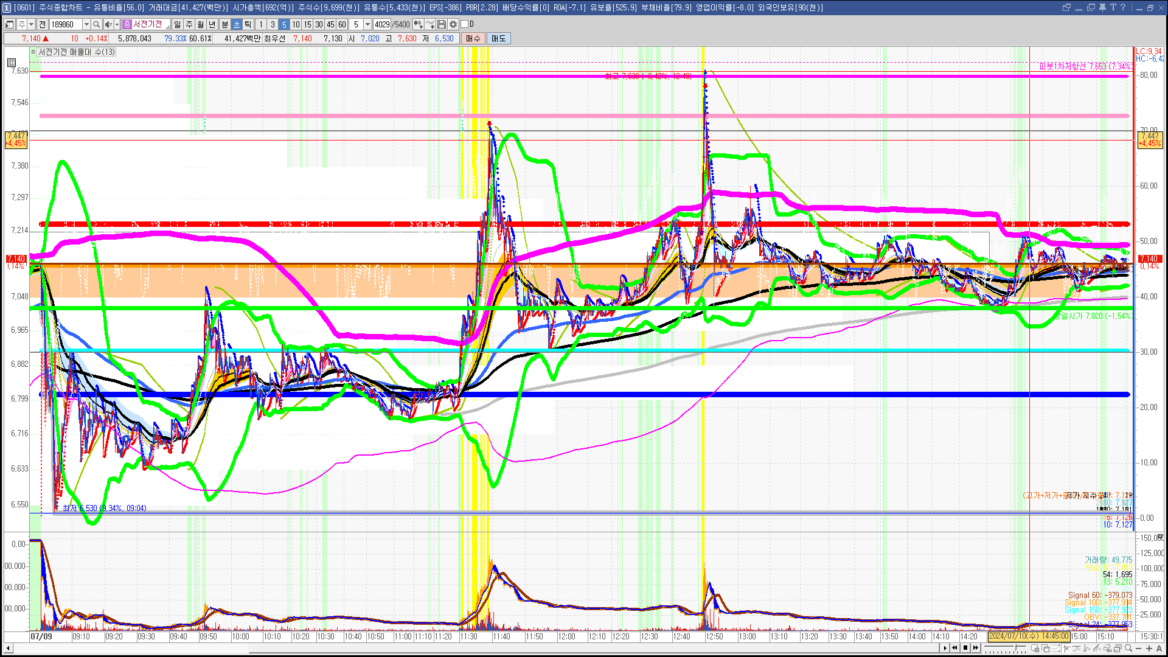Click the zoom magnifier icon at bottom right
The width and height of the screenshot is (1168, 657).
coord(1128,648)
